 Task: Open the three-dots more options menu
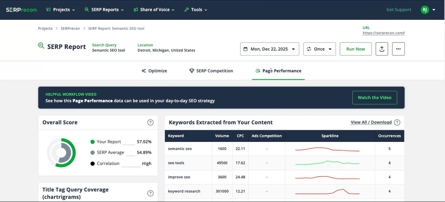tap(398, 49)
